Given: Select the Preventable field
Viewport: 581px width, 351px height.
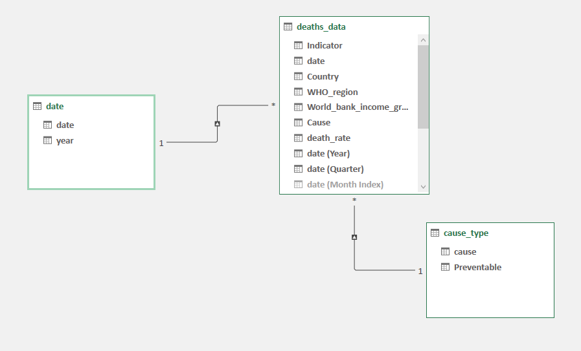Looking at the screenshot, I should tap(477, 267).
